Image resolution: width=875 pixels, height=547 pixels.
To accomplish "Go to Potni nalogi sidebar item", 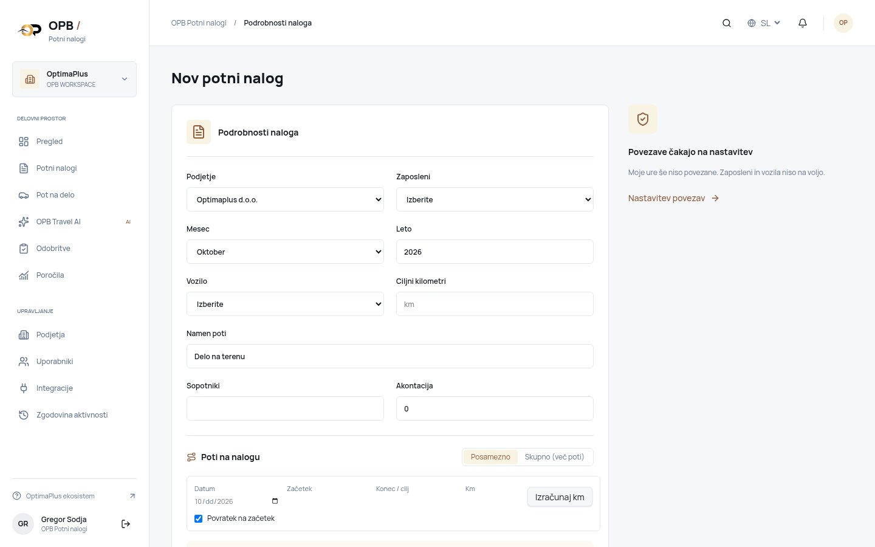I will click(x=74, y=168).
